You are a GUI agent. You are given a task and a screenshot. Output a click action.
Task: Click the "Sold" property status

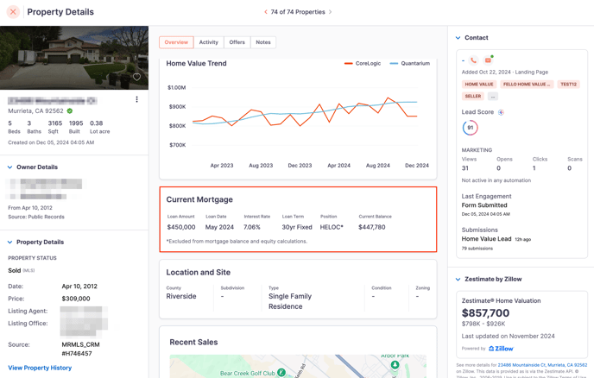click(15, 270)
